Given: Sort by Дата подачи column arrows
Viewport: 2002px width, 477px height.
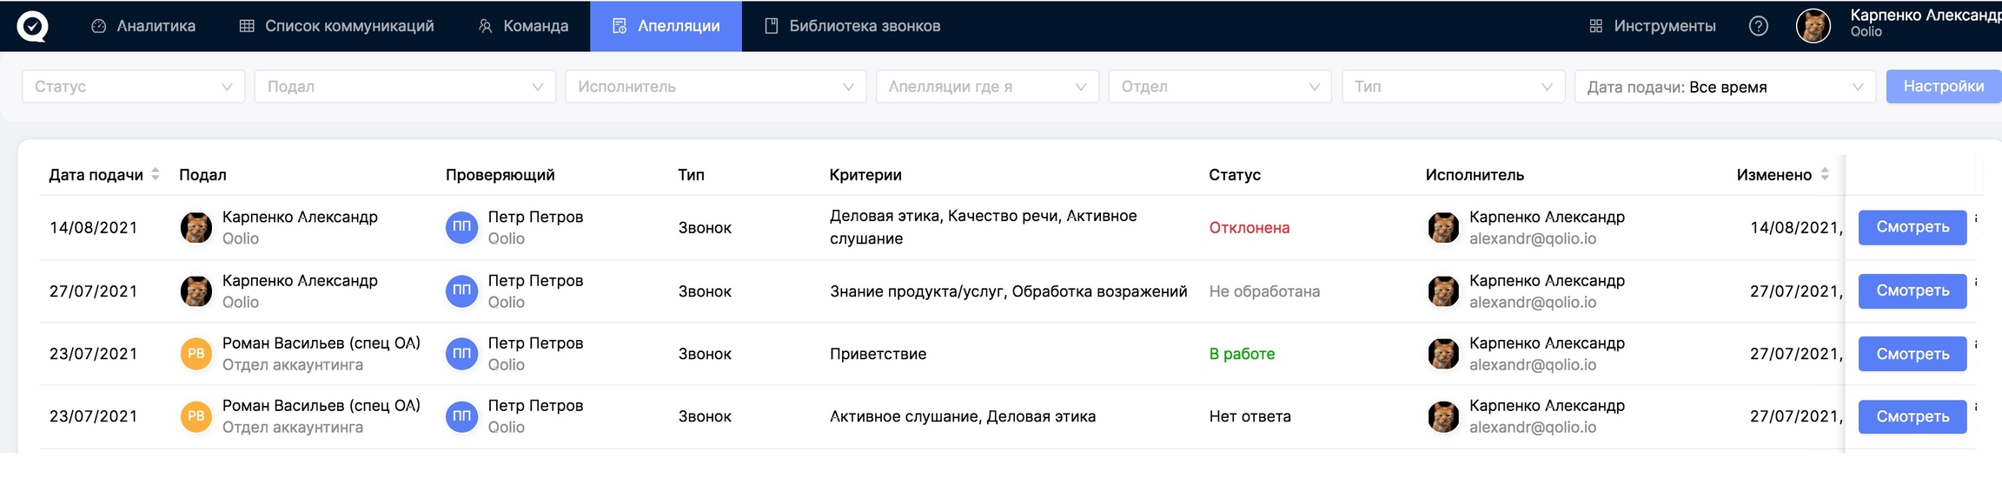Looking at the screenshot, I should [156, 174].
